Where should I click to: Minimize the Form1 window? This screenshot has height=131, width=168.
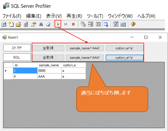point(132,37)
